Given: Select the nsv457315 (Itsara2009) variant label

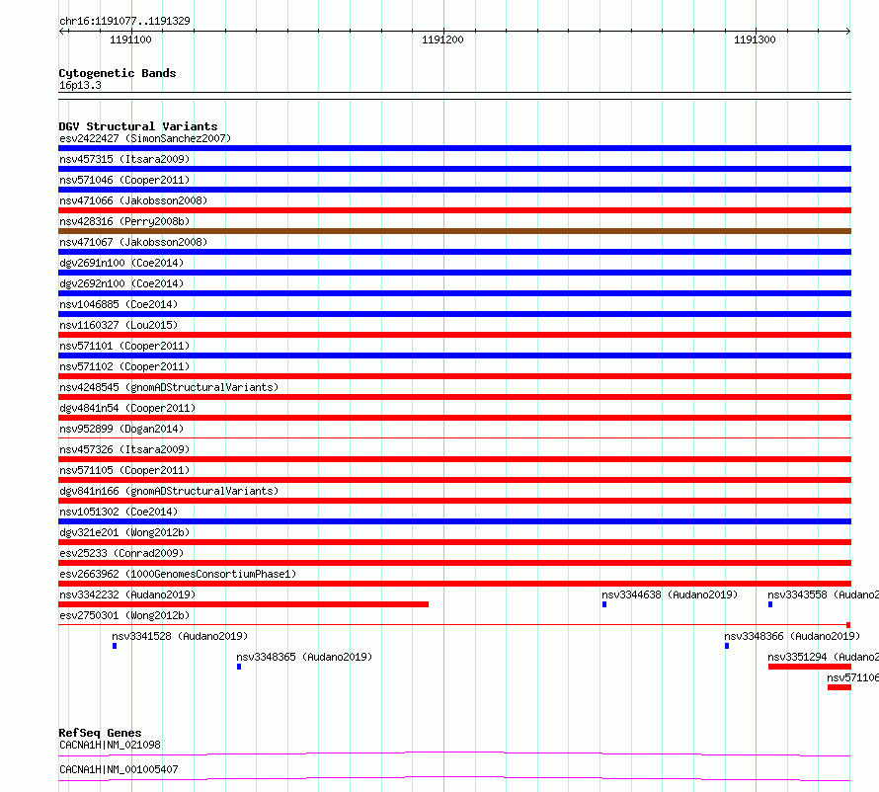Looking at the screenshot, I should pyautogui.click(x=124, y=159).
